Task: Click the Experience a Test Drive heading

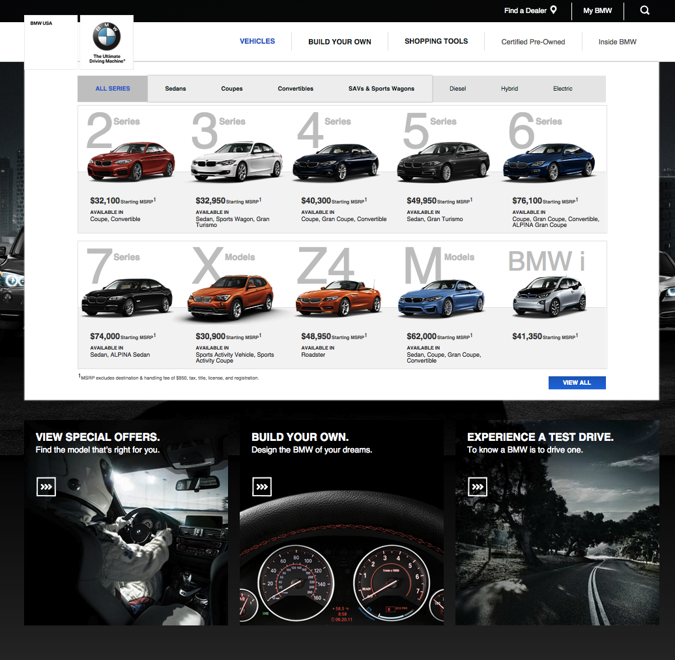Action: (540, 437)
